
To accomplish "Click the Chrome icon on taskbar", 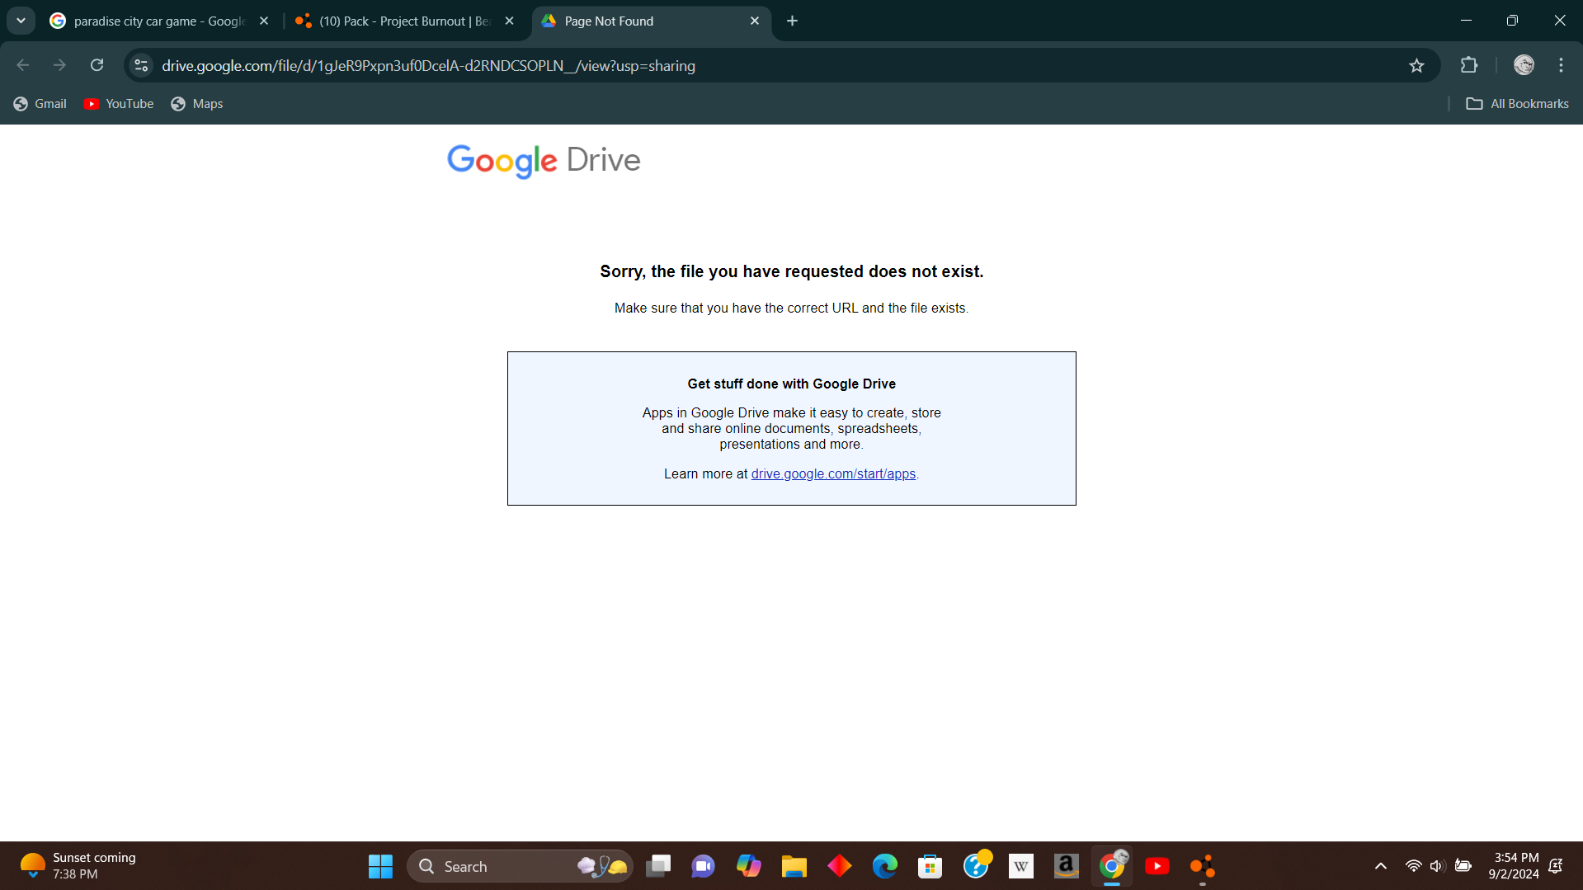I will 1112,866.
